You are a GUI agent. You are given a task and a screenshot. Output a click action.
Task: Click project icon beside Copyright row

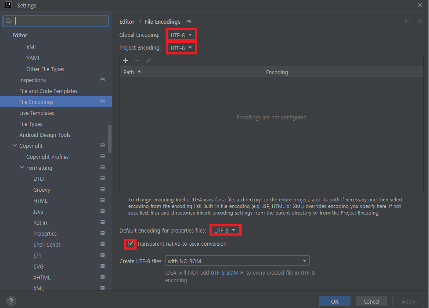click(103, 145)
